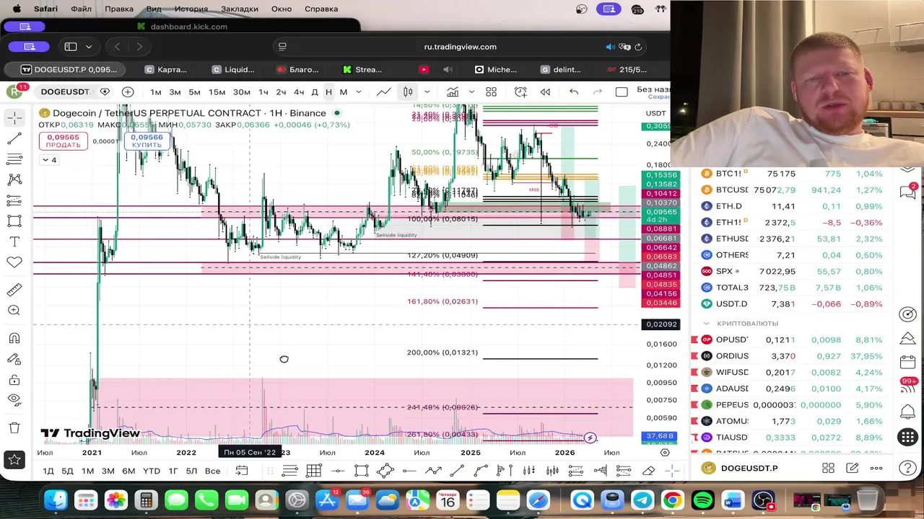Open more options for DOGEUSDT.P details
The height and width of the screenshot is (519, 924).
click(876, 469)
